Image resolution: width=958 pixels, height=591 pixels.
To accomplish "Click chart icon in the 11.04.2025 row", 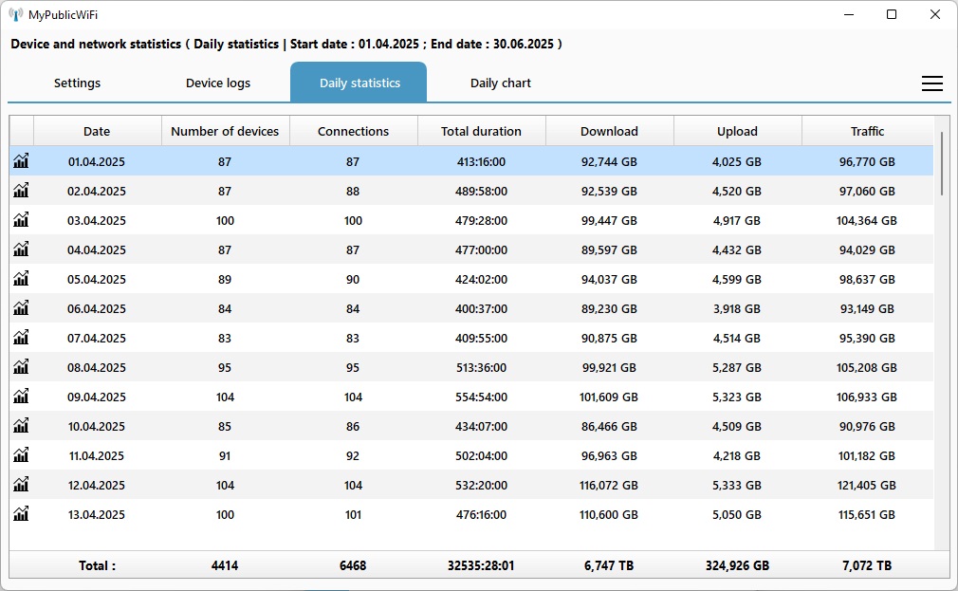I will click(21, 455).
